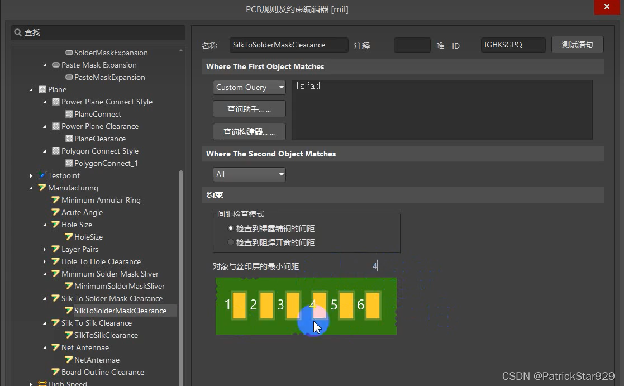Select the check-to-exposed-copper clearance radio option
Screen dimensions: 624x386
(x=231, y=228)
